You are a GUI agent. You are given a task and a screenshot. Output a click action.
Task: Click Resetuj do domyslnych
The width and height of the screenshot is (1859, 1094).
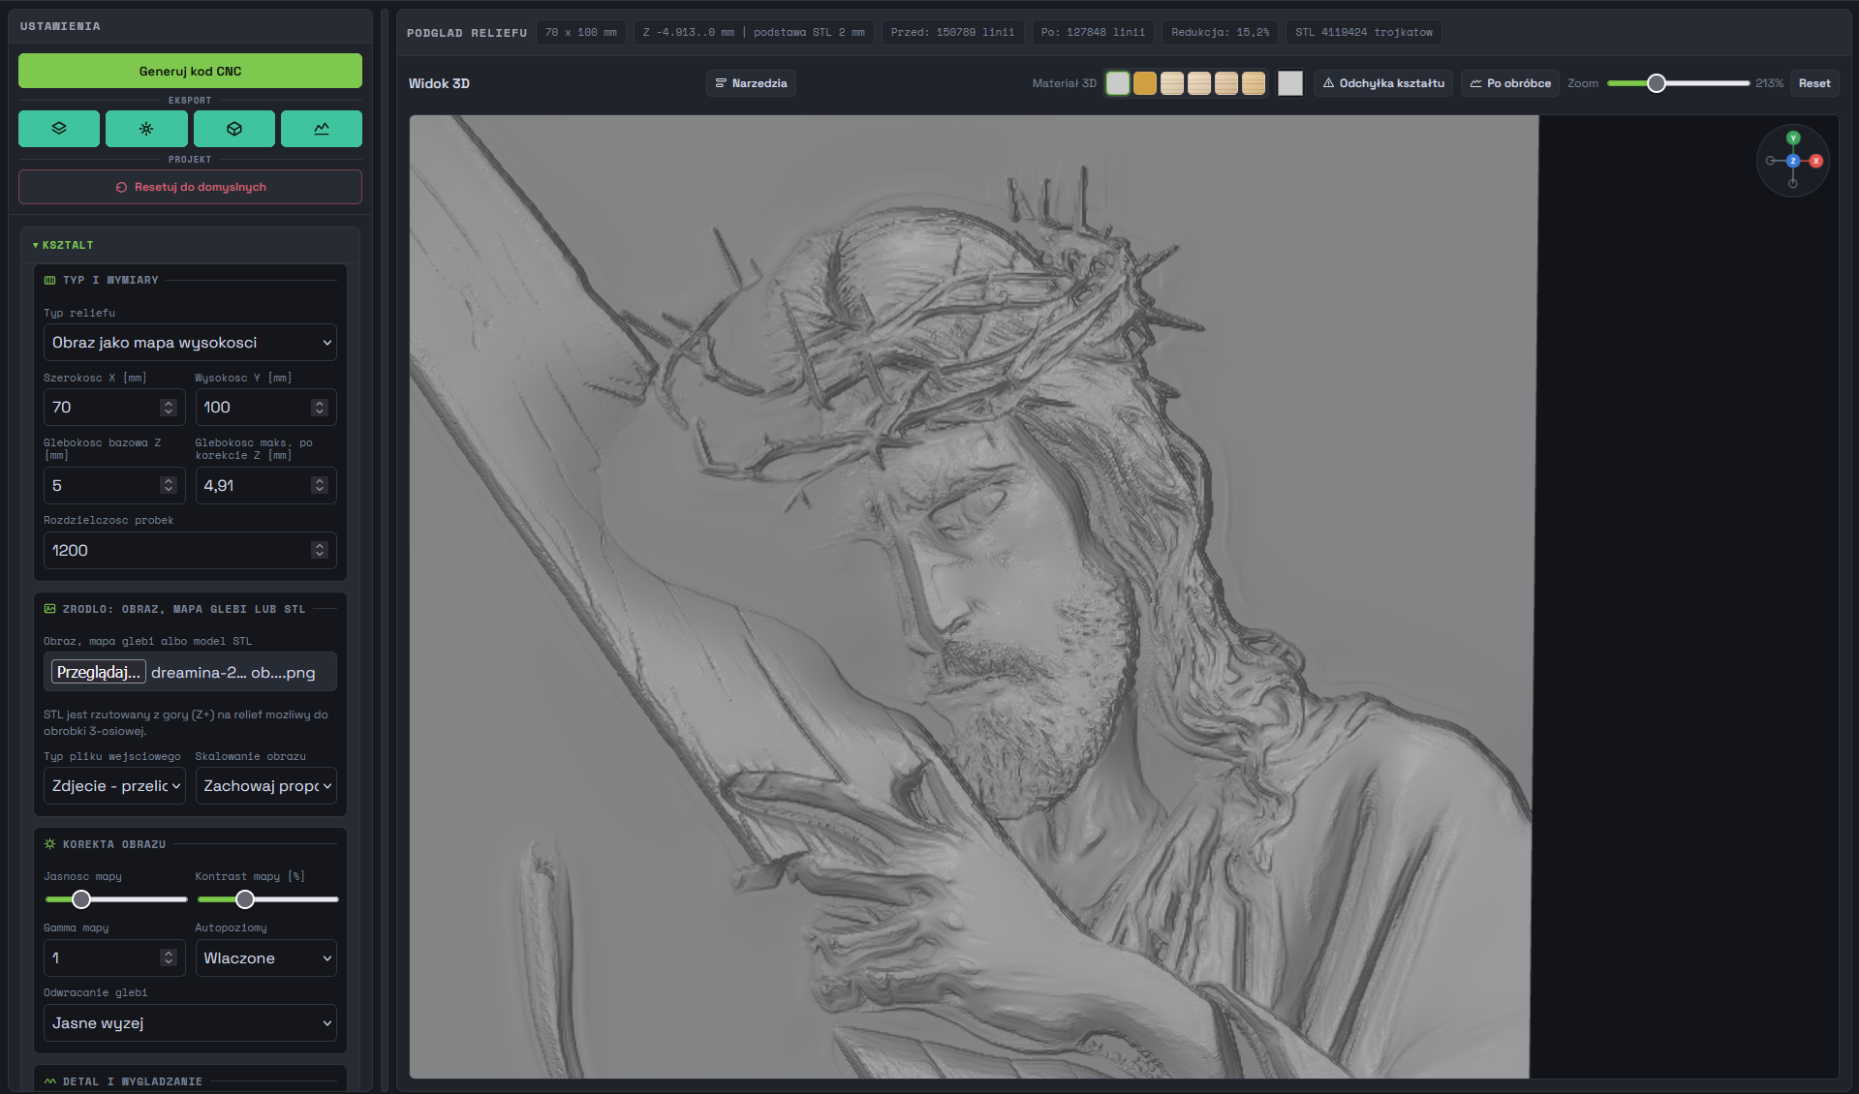[190, 187]
